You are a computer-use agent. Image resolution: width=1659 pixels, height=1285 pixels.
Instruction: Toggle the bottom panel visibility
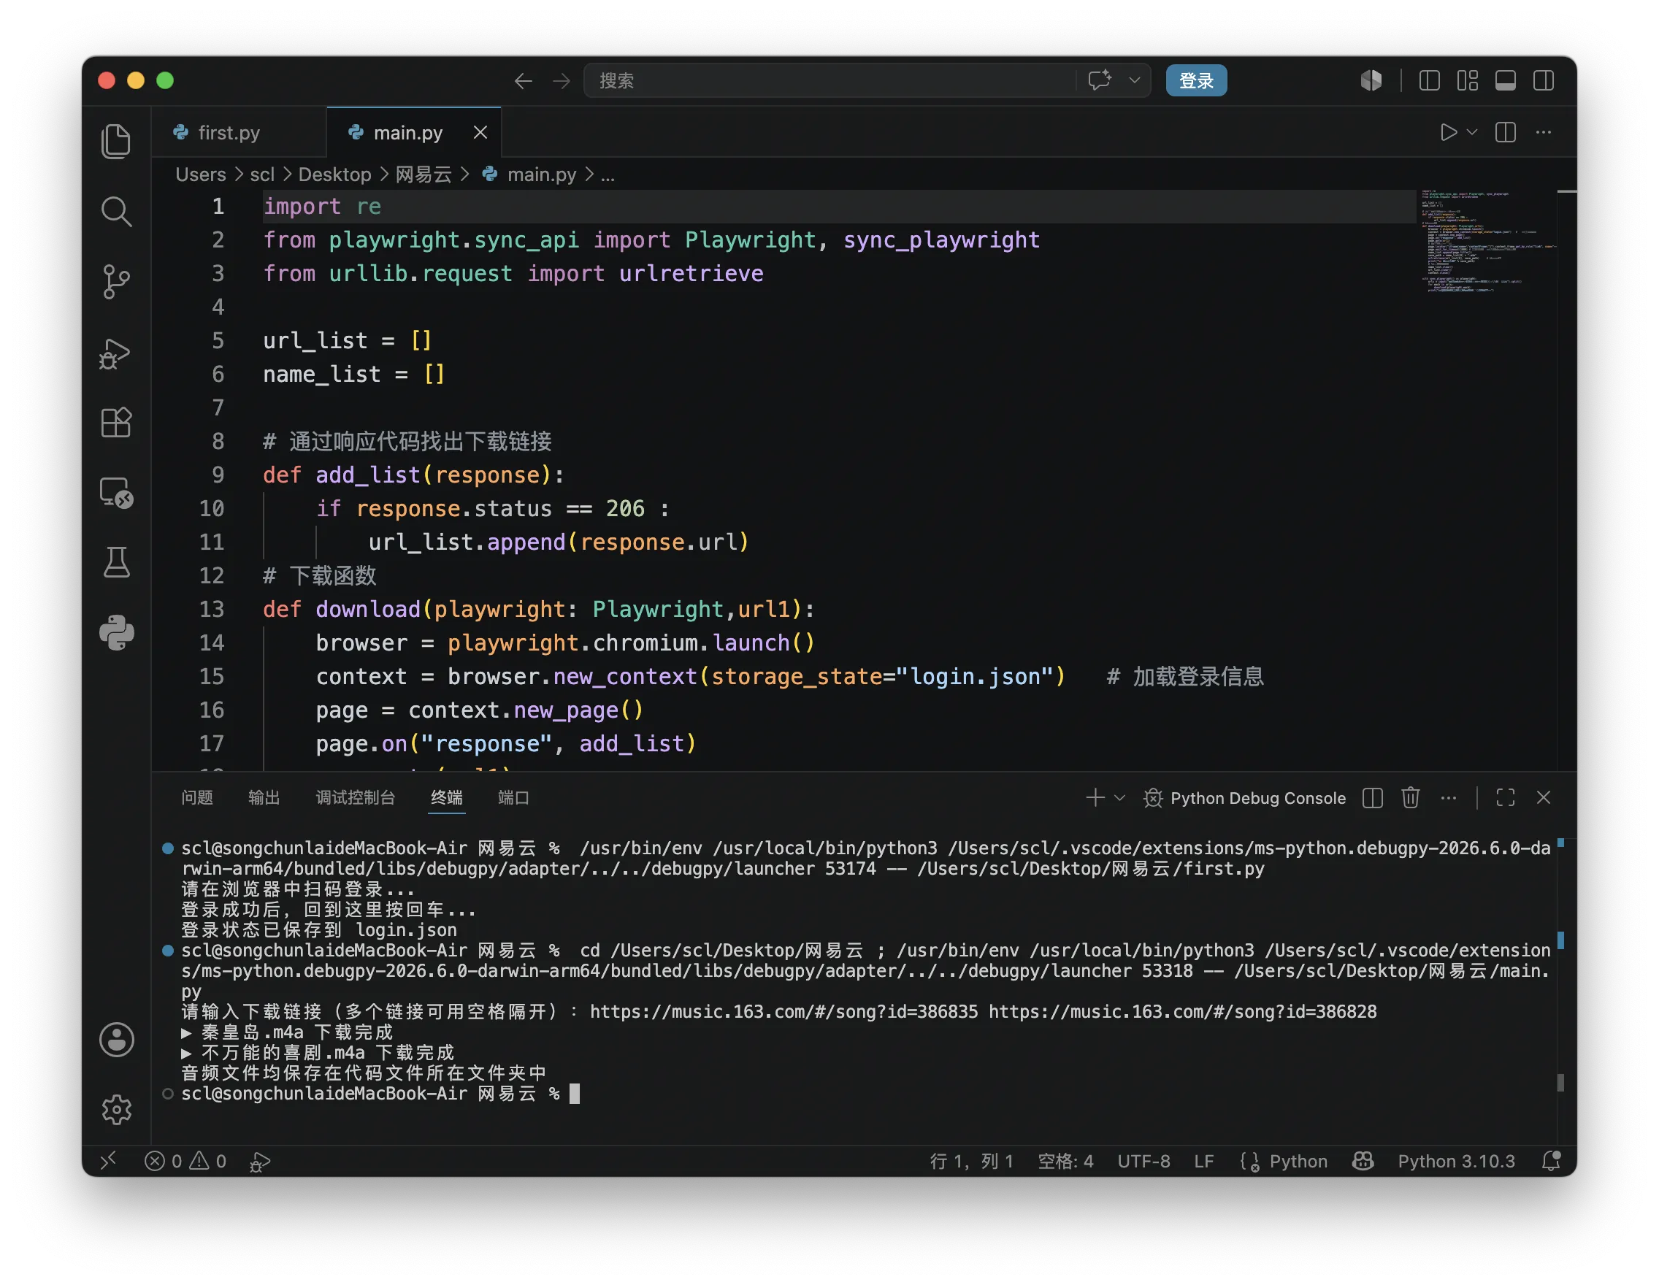1506,80
